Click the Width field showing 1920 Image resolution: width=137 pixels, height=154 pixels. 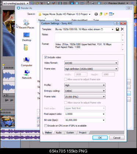point(81,74)
